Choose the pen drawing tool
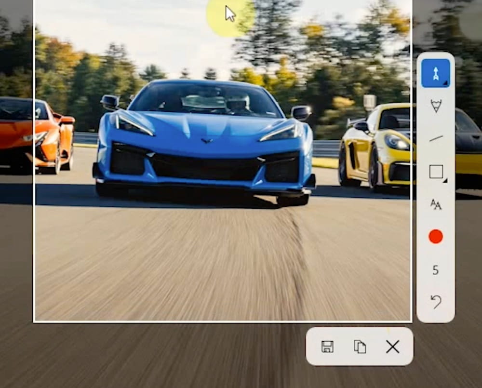 pos(436,106)
